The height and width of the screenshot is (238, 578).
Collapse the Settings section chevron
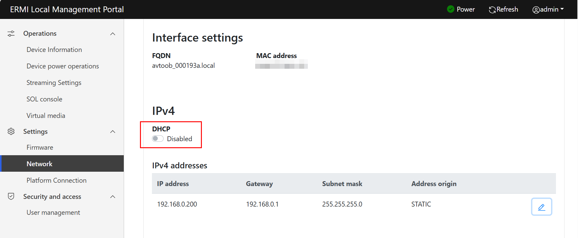tap(113, 132)
